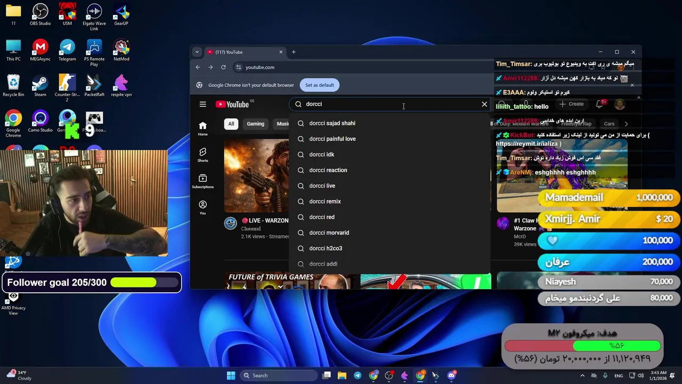Clear the YouTube search box
Image resolution: width=682 pixels, height=384 pixels.
[484, 104]
